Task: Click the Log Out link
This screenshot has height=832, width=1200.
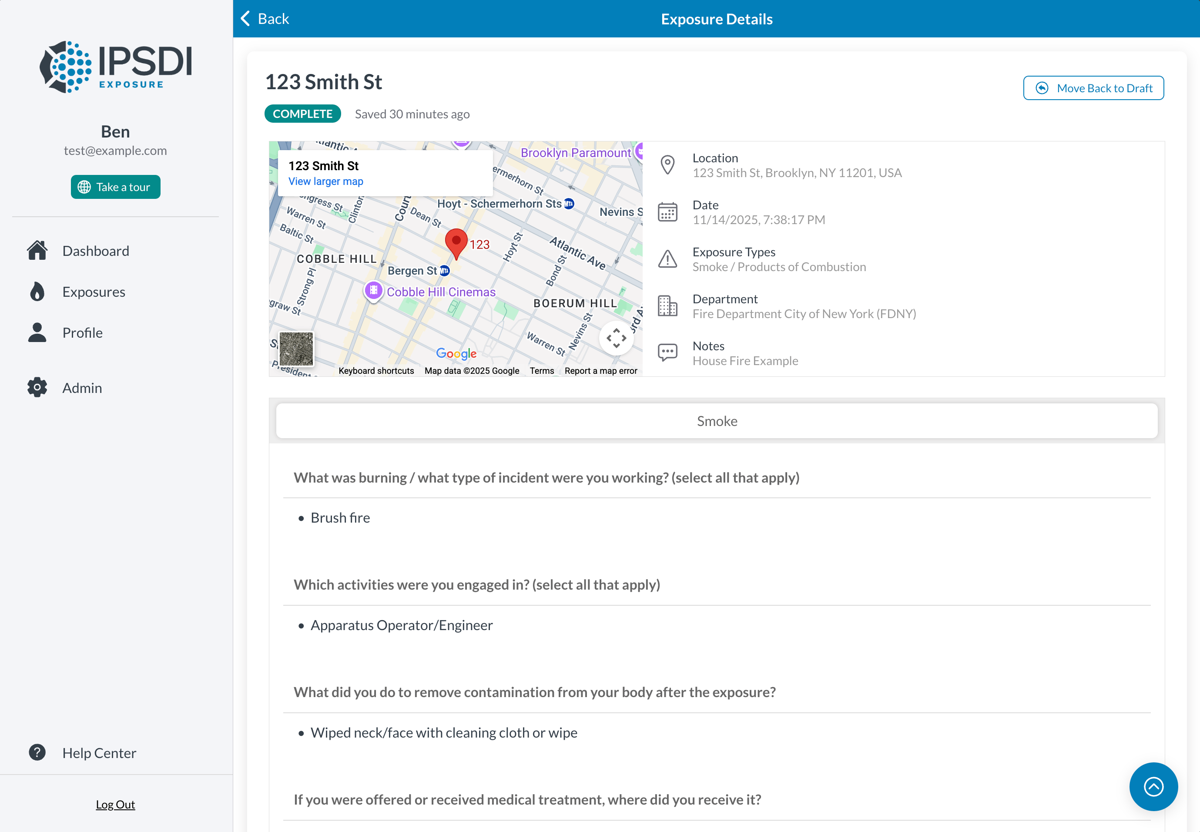Action: tap(115, 805)
